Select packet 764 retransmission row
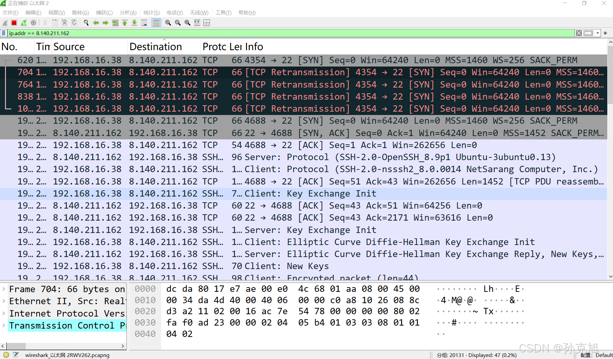The width and height of the screenshot is (613, 359). click(303, 85)
